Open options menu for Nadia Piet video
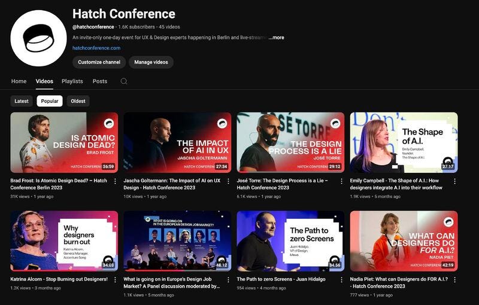 [454, 280]
